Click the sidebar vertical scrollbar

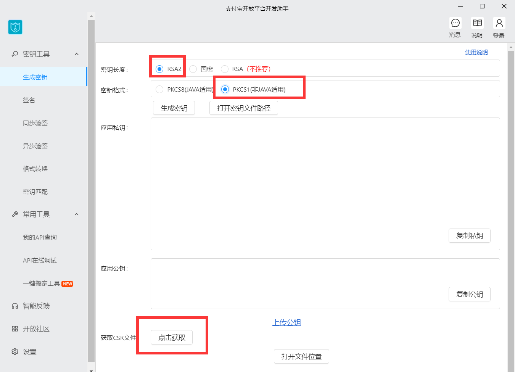91,191
